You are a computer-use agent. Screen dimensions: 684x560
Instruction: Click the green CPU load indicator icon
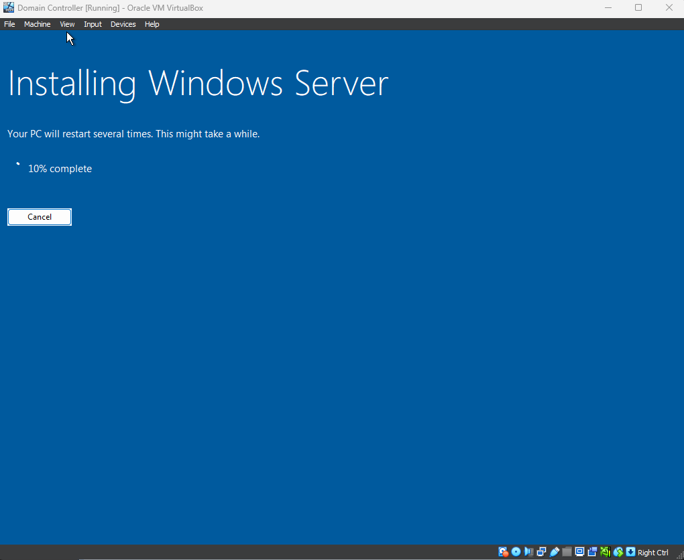(606, 552)
